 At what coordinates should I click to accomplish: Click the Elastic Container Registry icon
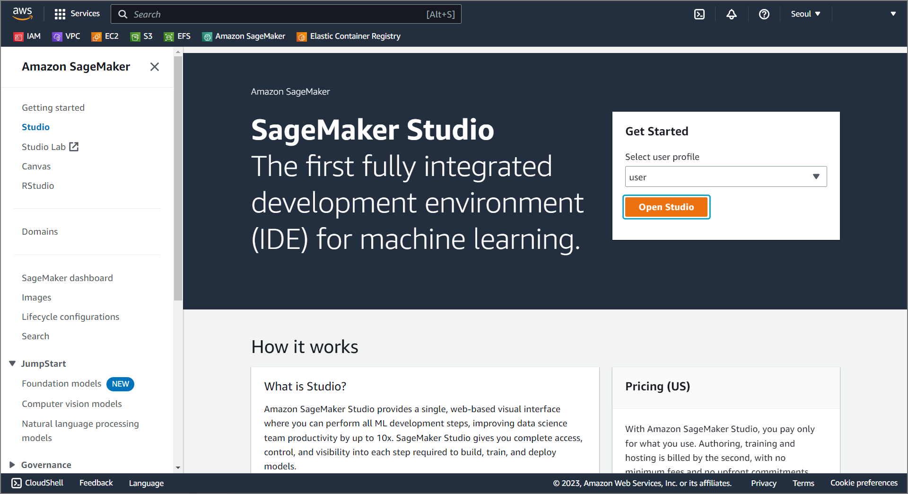click(x=301, y=37)
